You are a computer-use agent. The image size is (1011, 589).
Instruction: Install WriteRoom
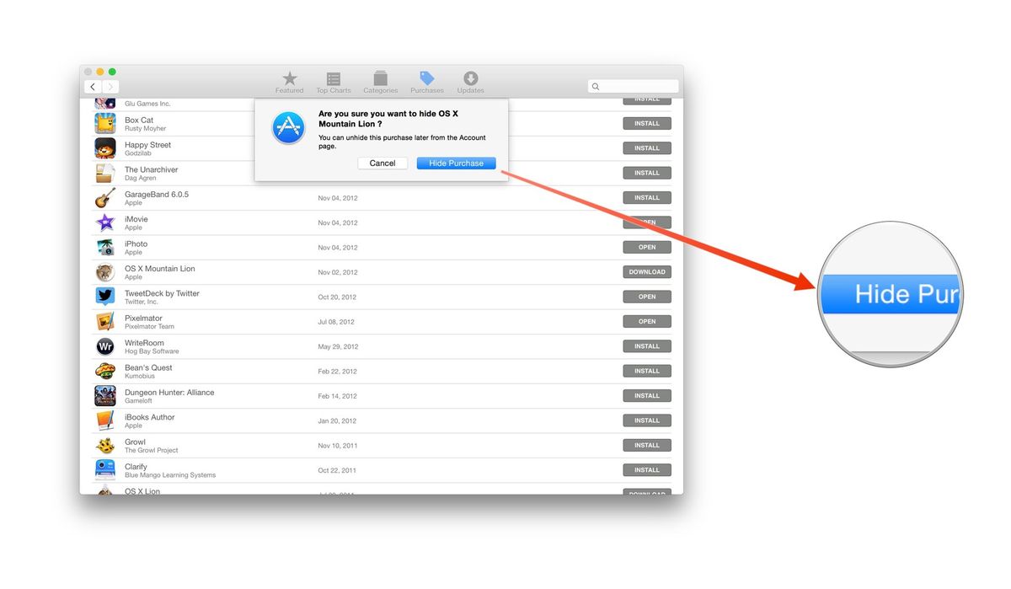click(647, 345)
